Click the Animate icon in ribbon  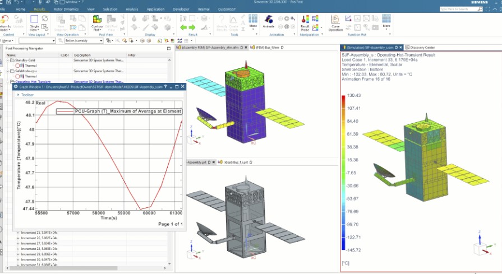click(x=269, y=21)
